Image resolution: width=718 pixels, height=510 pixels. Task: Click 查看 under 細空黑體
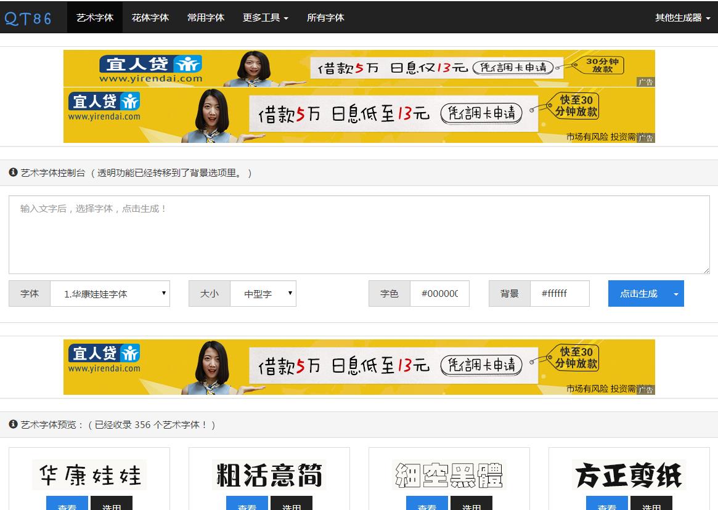pos(427,503)
